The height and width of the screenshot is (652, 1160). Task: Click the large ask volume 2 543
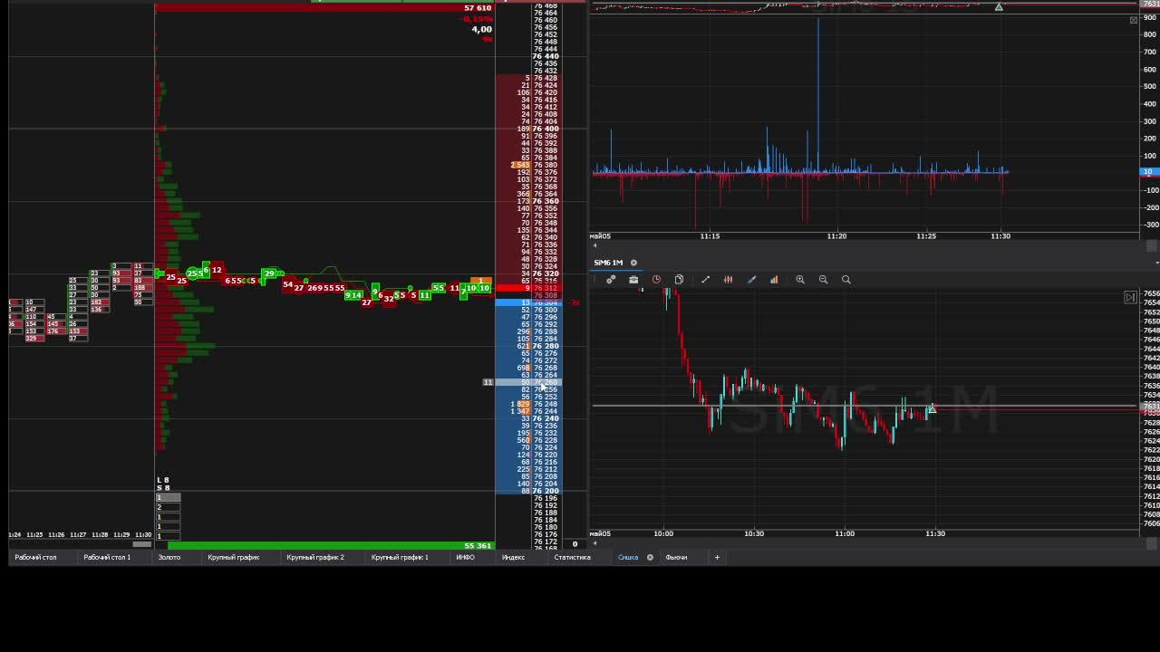(520, 165)
